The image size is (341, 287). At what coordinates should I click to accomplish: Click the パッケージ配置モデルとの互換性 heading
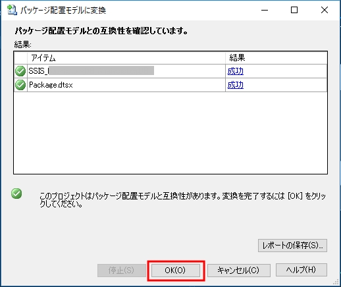[101, 31]
